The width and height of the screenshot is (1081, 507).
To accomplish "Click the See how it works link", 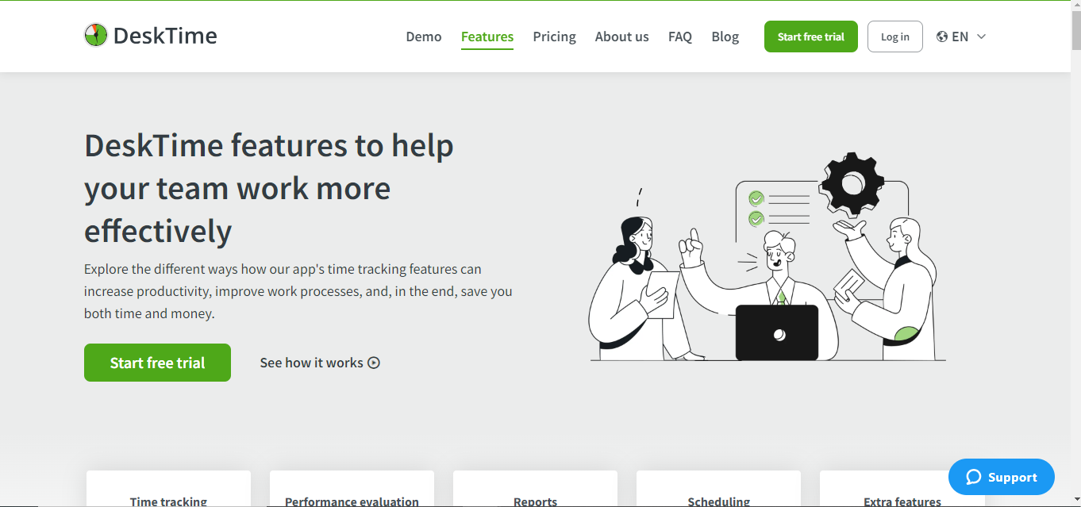I will (x=320, y=363).
